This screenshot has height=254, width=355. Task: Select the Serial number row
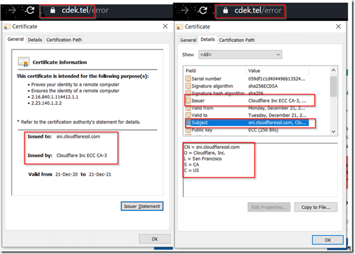click(x=246, y=79)
